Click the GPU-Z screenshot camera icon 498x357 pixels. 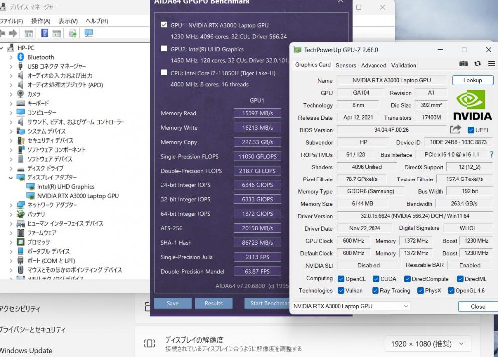463,64
